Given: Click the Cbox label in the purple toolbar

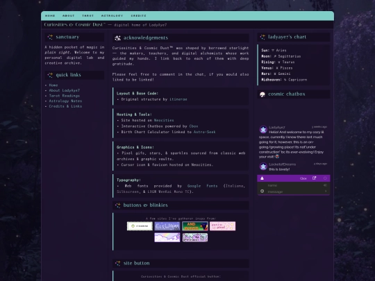Looking at the screenshot, I should [303, 178].
